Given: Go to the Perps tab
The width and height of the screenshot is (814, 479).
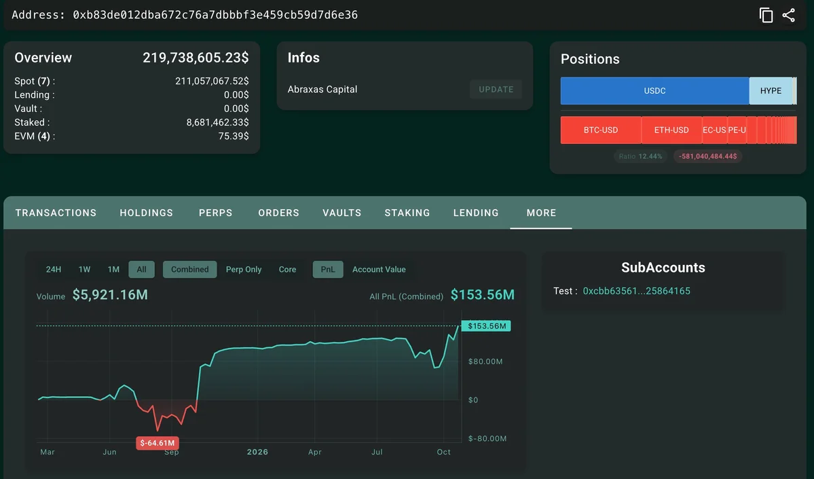Looking at the screenshot, I should (215, 213).
